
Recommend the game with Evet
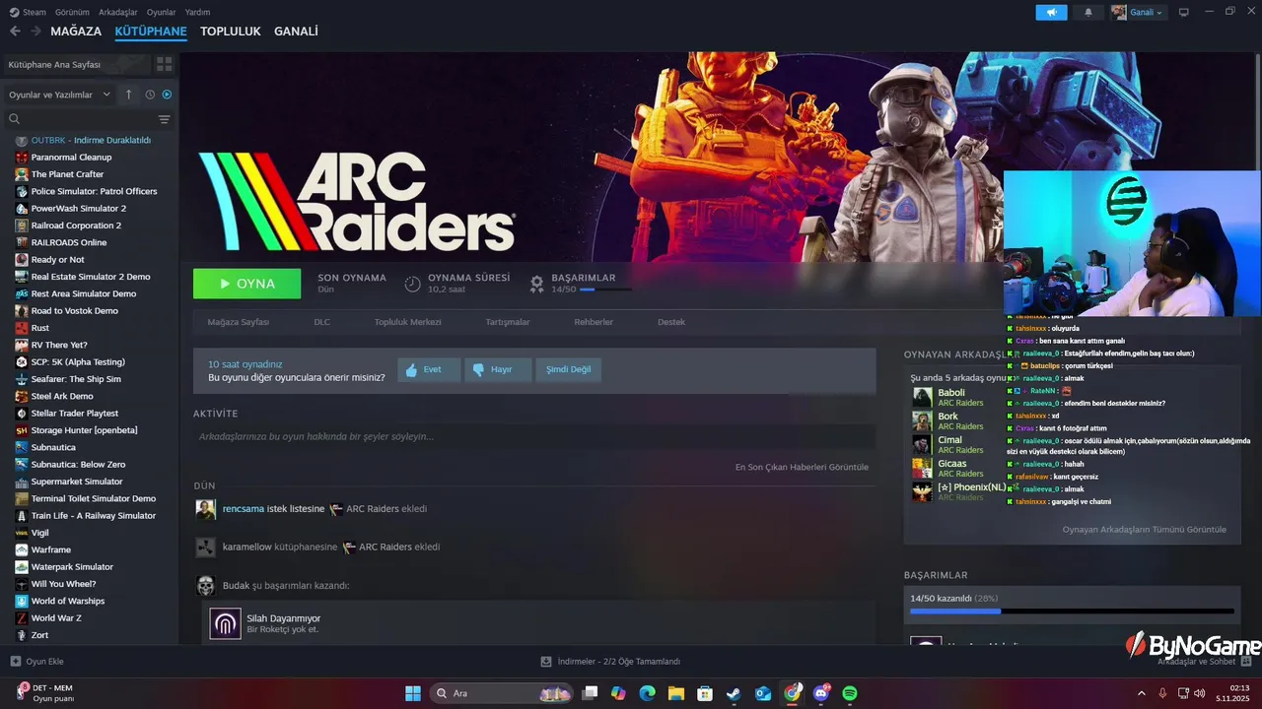click(429, 370)
